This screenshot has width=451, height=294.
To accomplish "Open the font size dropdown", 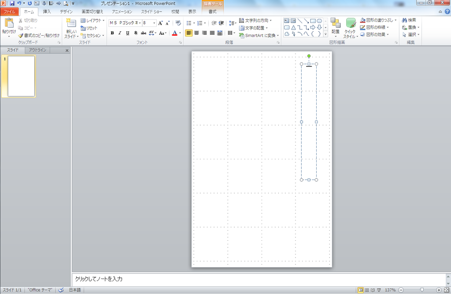I will click(155, 23).
